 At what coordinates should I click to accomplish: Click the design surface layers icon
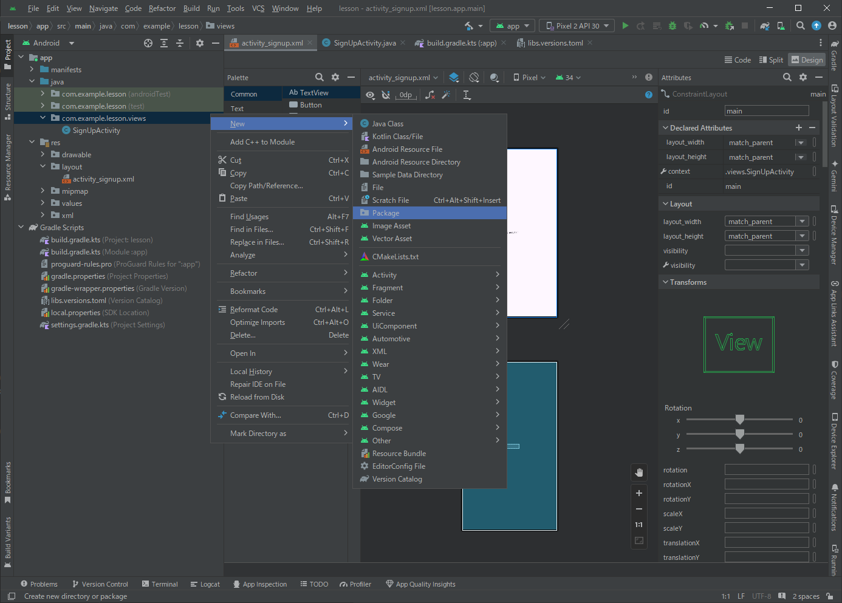pyautogui.click(x=454, y=77)
